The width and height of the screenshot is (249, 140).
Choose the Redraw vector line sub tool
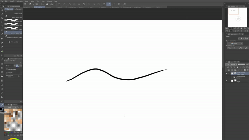point(13,33)
